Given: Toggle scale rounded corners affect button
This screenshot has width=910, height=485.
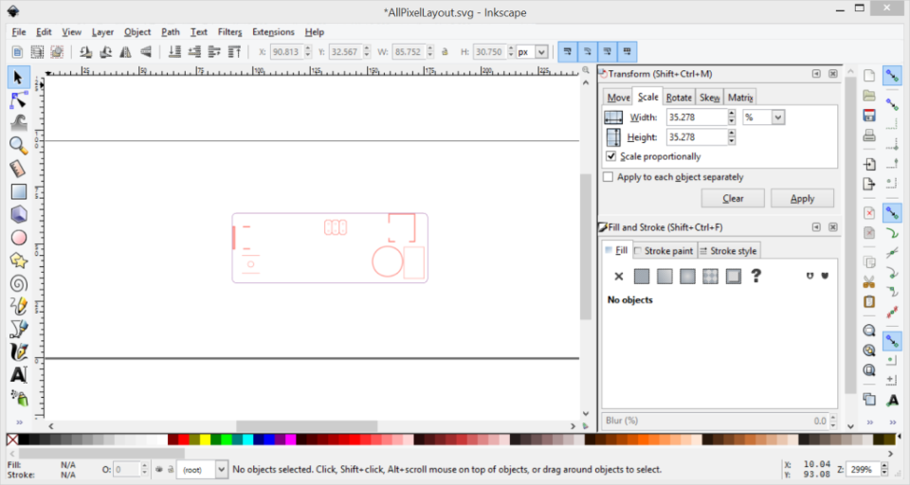Looking at the screenshot, I should tap(588, 52).
